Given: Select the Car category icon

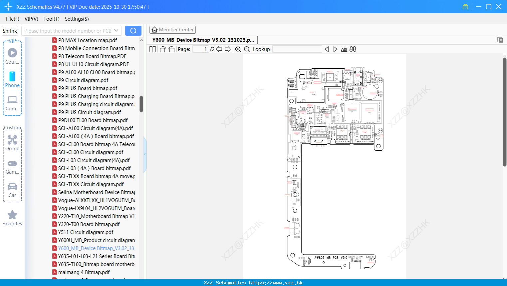Looking at the screenshot, I should pyautogui.click(x=12, y=190).
